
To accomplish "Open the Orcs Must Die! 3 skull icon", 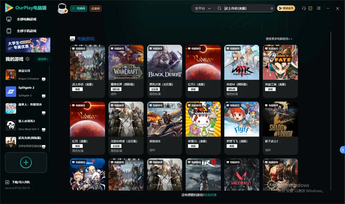I will [11, 125].
